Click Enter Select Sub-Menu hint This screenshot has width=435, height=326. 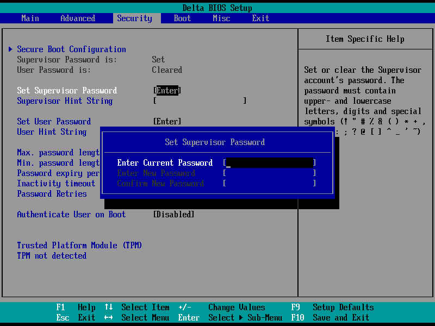coord(230,318)
